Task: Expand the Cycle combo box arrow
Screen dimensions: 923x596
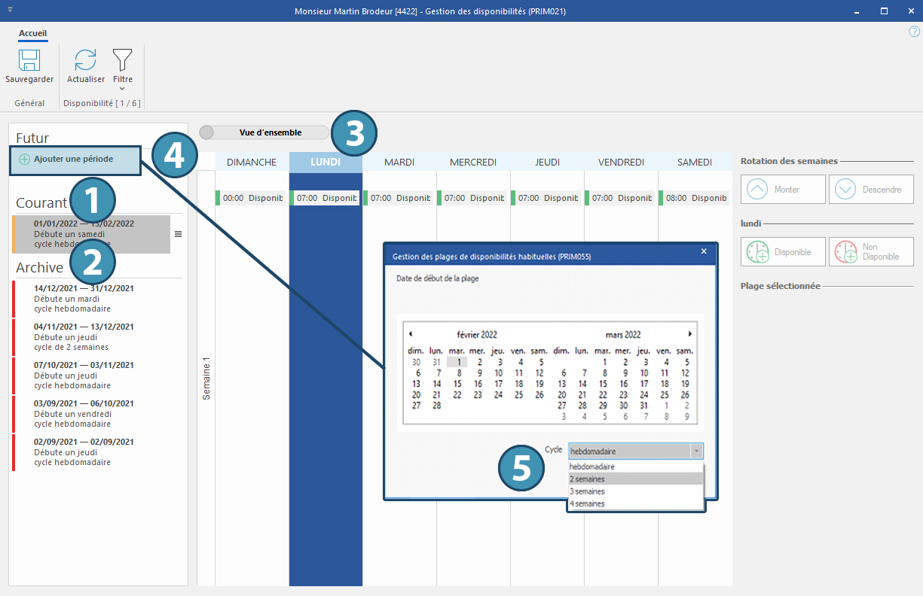Action: (x=697, y=452)
